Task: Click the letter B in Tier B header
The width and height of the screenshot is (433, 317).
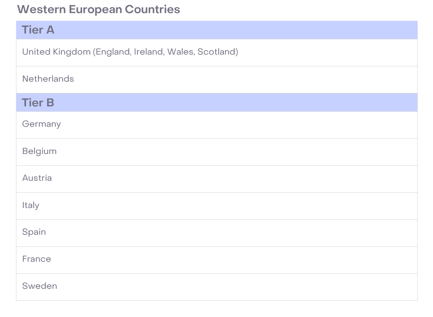Action: (x=50, y=102)
